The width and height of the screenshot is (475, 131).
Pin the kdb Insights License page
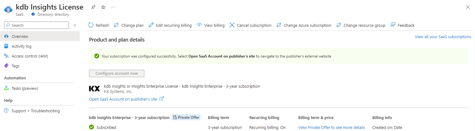(93, 7)
